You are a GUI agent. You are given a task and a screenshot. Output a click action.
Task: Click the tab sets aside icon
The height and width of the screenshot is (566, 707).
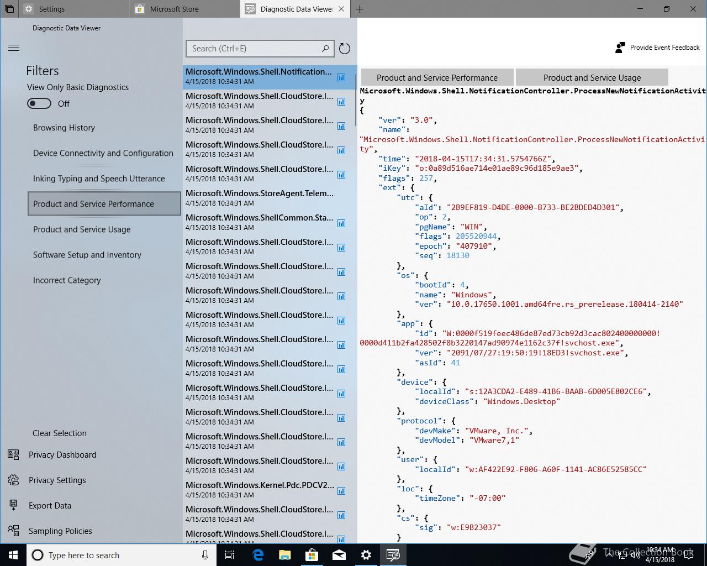click(9, 9)
